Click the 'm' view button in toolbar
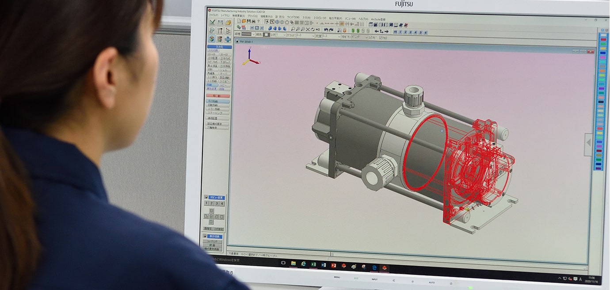 pos(395,32)
